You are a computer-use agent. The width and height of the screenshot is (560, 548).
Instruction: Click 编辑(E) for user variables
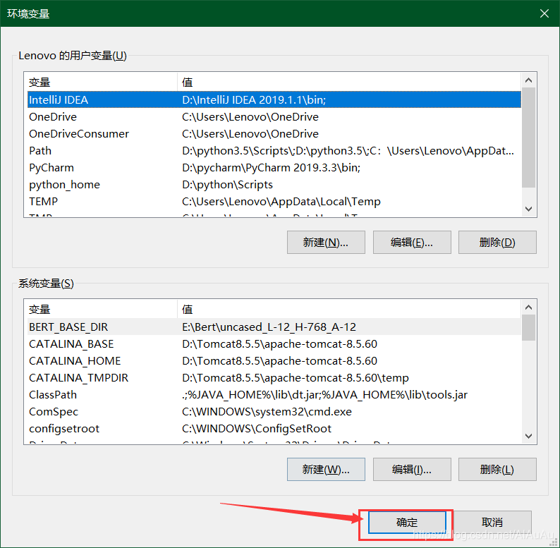[x=411, y=242]
